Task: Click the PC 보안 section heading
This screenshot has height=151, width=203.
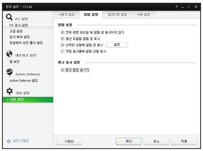Action: tap(21, 19)
